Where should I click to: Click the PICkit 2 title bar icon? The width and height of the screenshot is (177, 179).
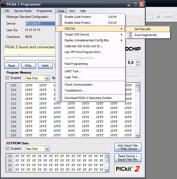3,4
